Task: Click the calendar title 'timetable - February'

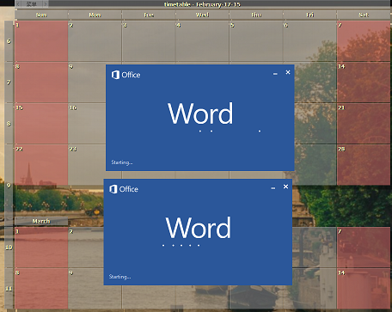Action: click(x=202, y=4)
